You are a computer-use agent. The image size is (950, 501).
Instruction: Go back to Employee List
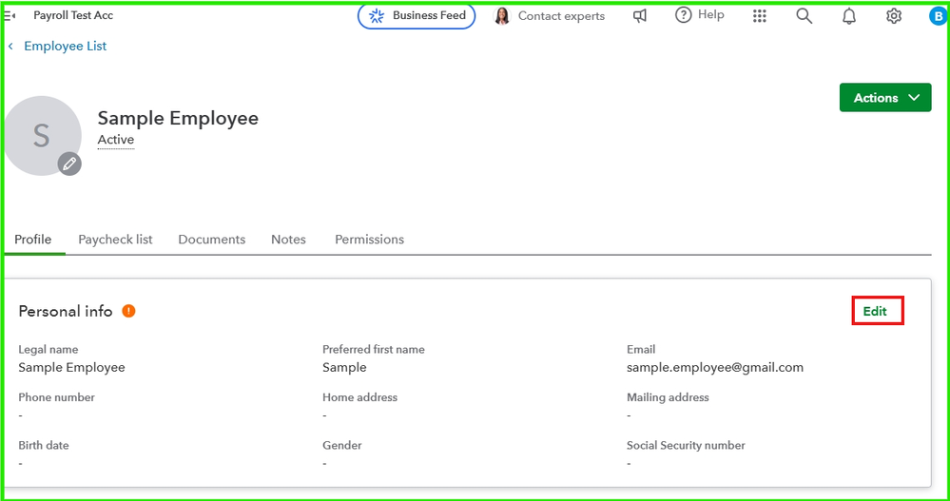65,46
